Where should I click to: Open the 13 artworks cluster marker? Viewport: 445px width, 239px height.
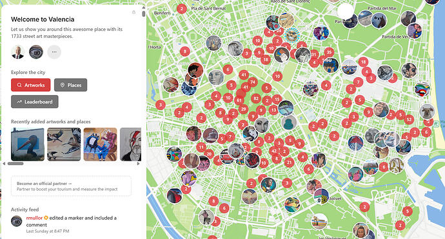(273, 110)
